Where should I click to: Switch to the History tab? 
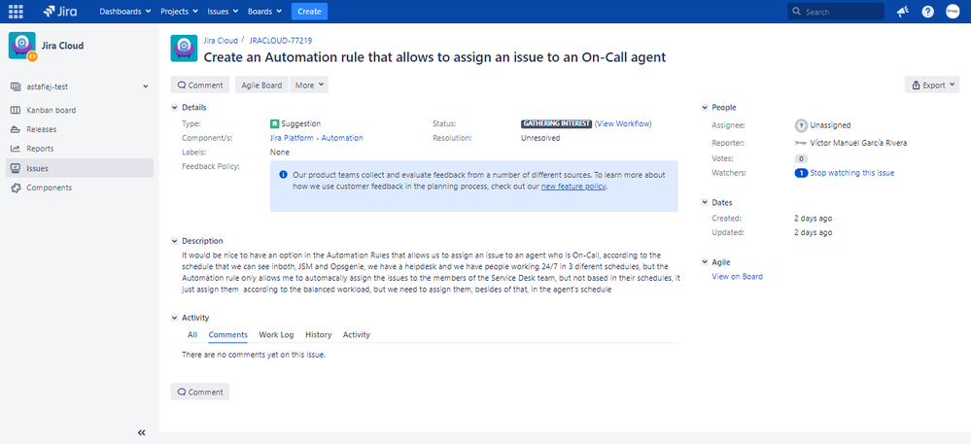pyautogui.click(x=318, y=334)
